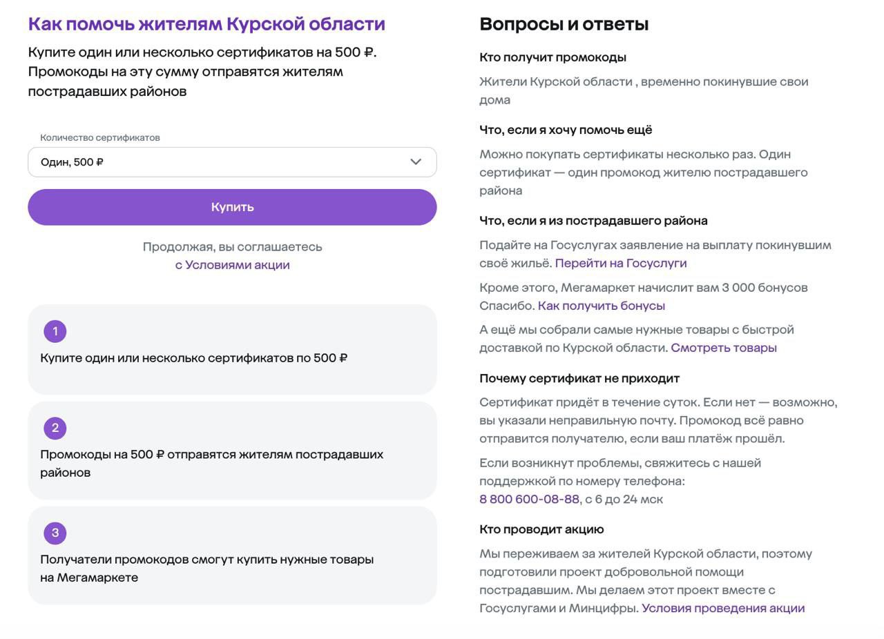Open the 'Условия проведения акции' link
Image resolution: width=884 pixels, height=639 pixels.
(x=722, y=608)
